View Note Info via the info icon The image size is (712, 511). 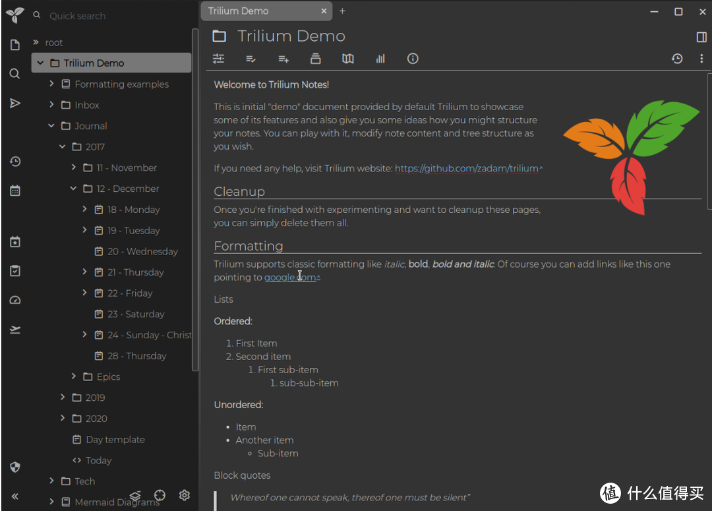click(413, 59)
